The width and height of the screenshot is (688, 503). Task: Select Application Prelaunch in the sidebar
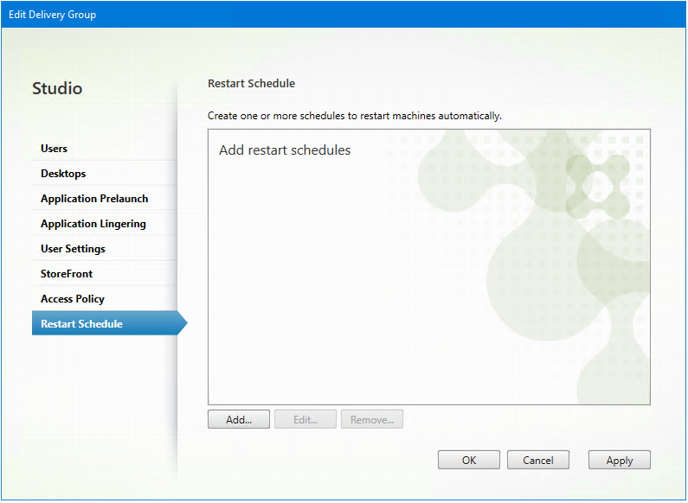click(x=94, y=199)
